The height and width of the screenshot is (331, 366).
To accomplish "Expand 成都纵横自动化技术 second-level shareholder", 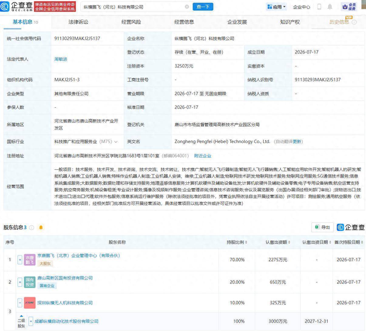I will point(31,321).
